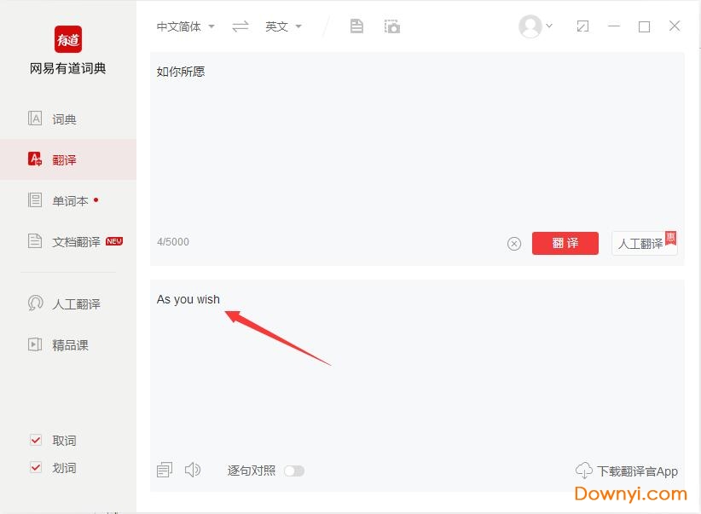The height and width of the screenshot is (514, 701).
Task: Click the screenshot translation camera icon
Action: [x=391, y=26]
